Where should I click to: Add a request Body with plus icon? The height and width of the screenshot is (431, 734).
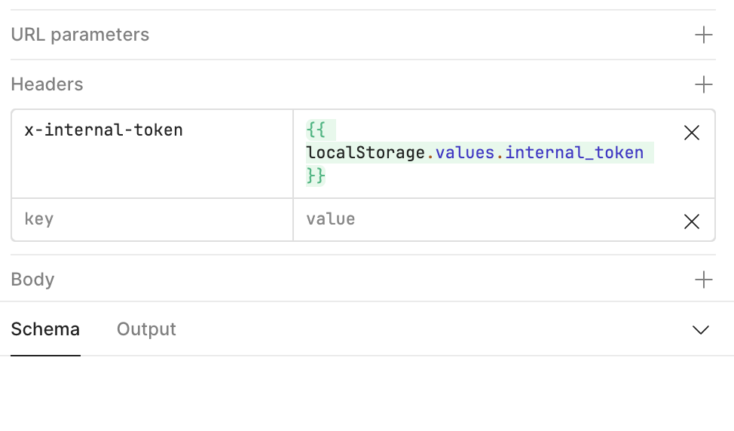(x=703, y=280)
